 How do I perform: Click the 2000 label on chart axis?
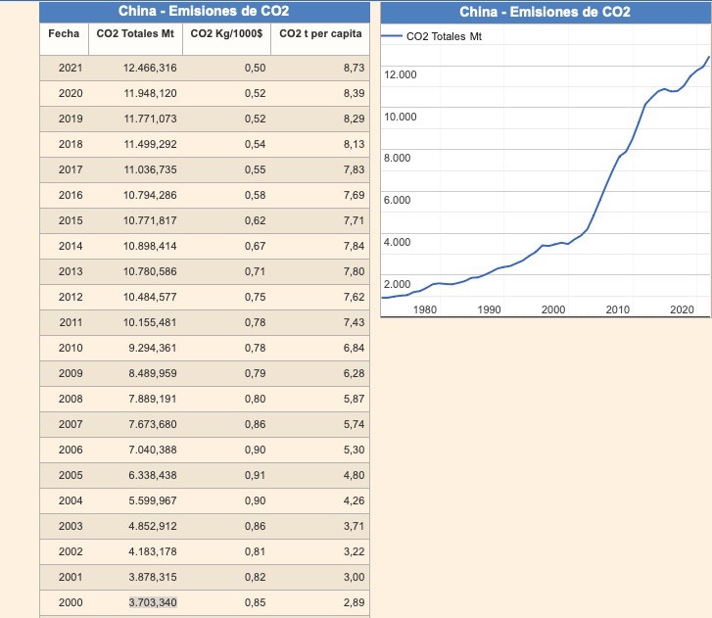point(553,309)
